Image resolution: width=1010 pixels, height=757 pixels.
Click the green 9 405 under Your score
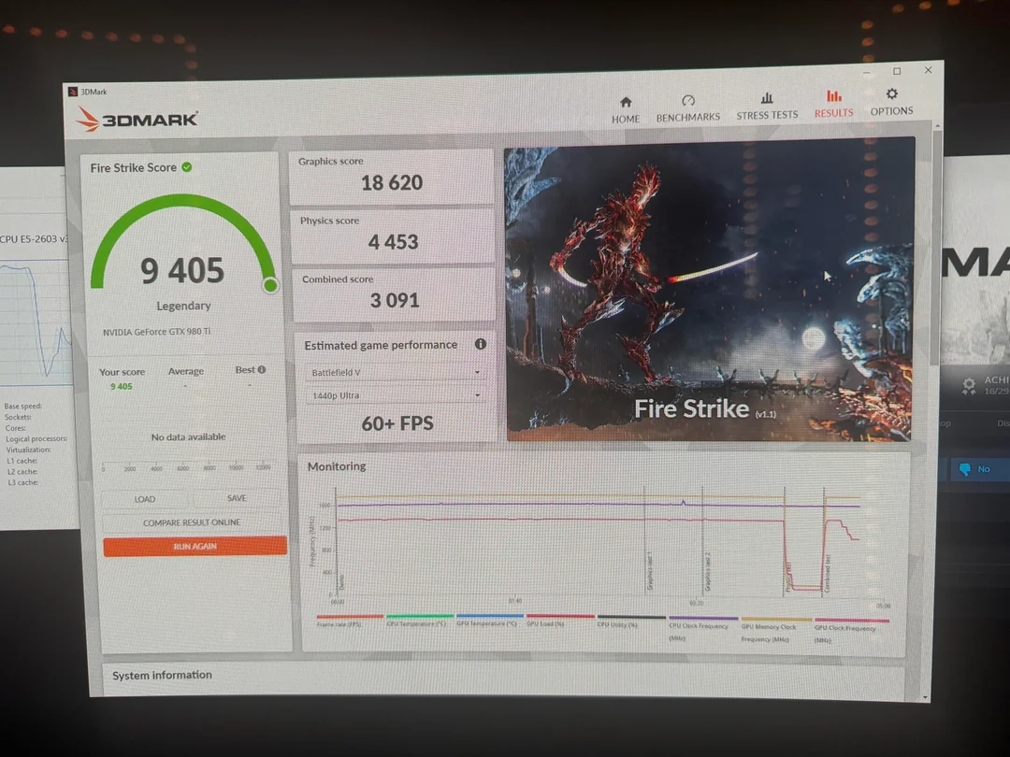click(x=121, y=386)
